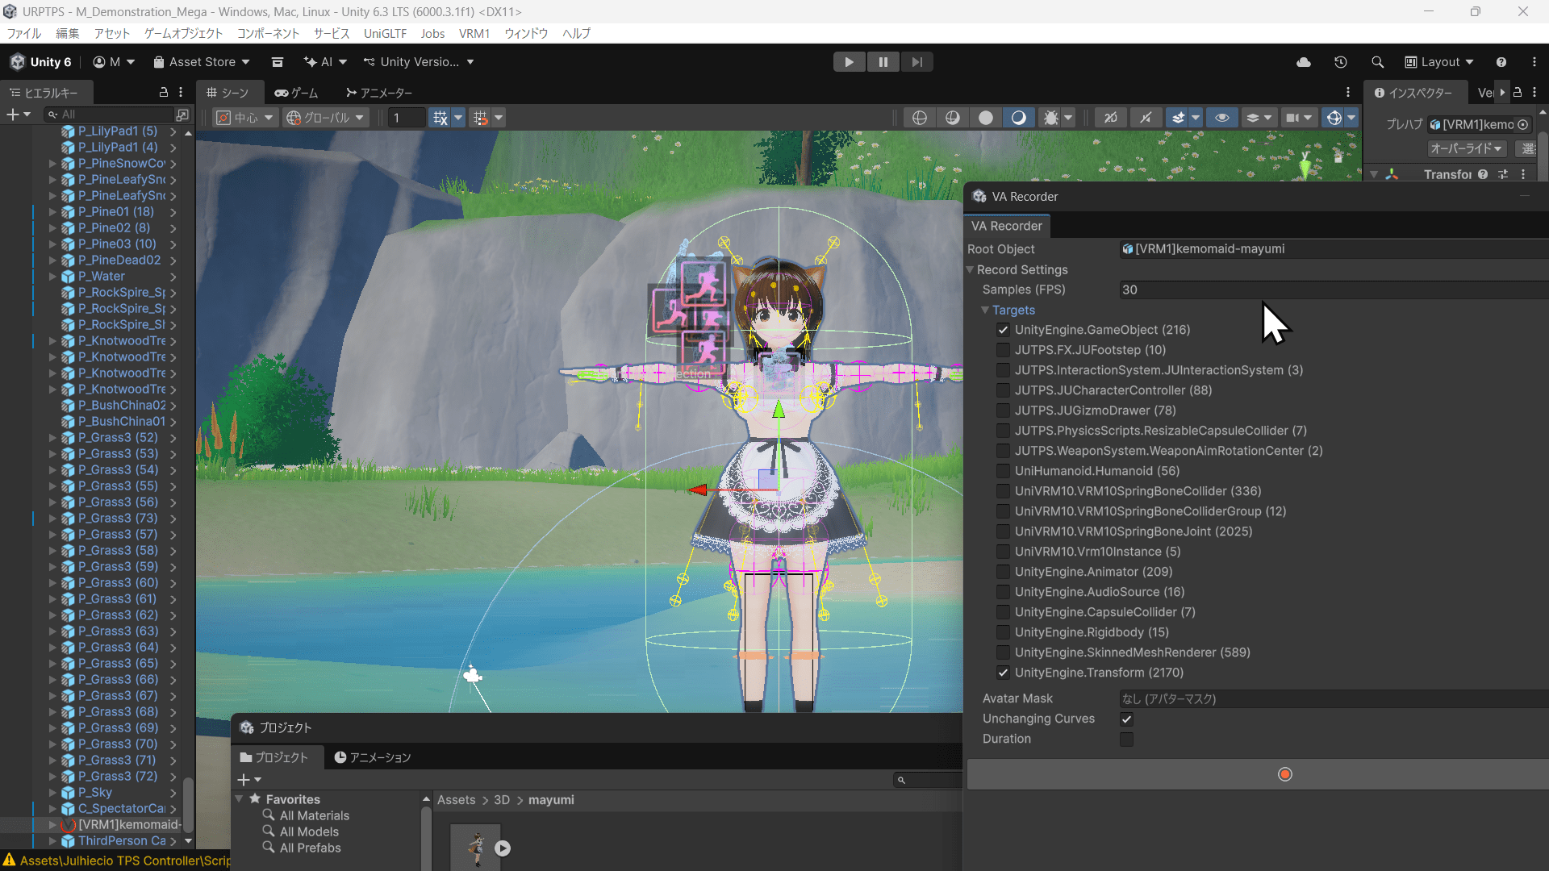Enable the Duration checkbox
This screenshot has height=871, width=1549.
pos(1126,739)
